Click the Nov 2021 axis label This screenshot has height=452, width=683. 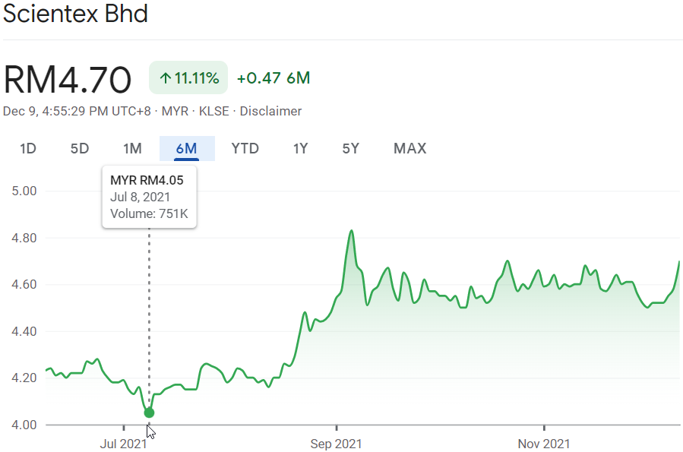[544, 444]
